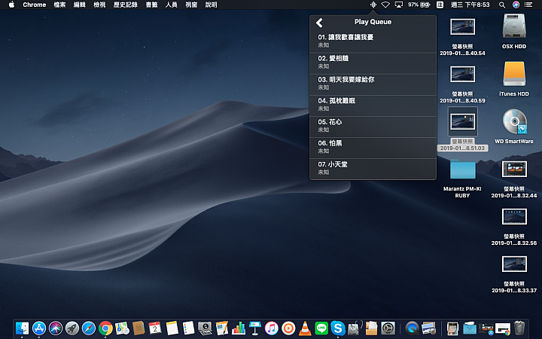This screenshot has height=339, width=542.
Task: Select the OSX HDD drive icon
Action: click(x=514, y=26)
